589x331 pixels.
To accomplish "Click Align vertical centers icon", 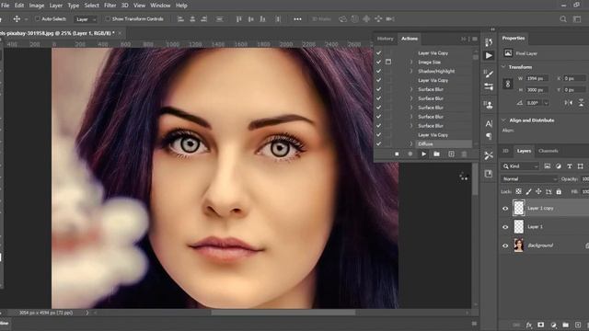I will 251,18.
